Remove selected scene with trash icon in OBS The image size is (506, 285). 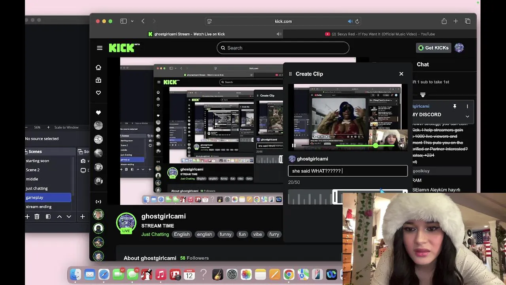coord(37,217)
